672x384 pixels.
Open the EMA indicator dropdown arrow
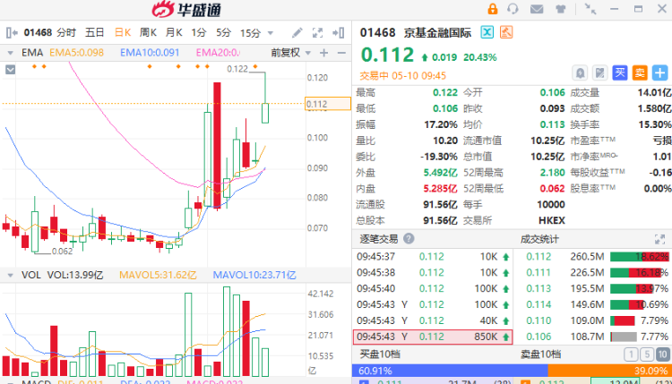point(10,53)
